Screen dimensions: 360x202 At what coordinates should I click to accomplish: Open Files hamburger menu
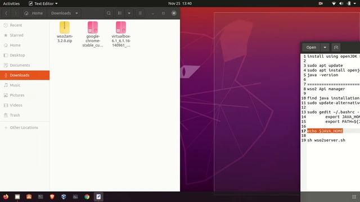(x=140, y=13)
